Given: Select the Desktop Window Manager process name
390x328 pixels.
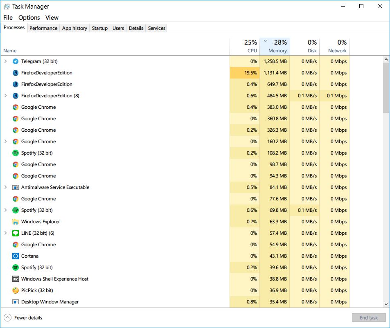Looking at the screenshot, I should click(50, 302).
